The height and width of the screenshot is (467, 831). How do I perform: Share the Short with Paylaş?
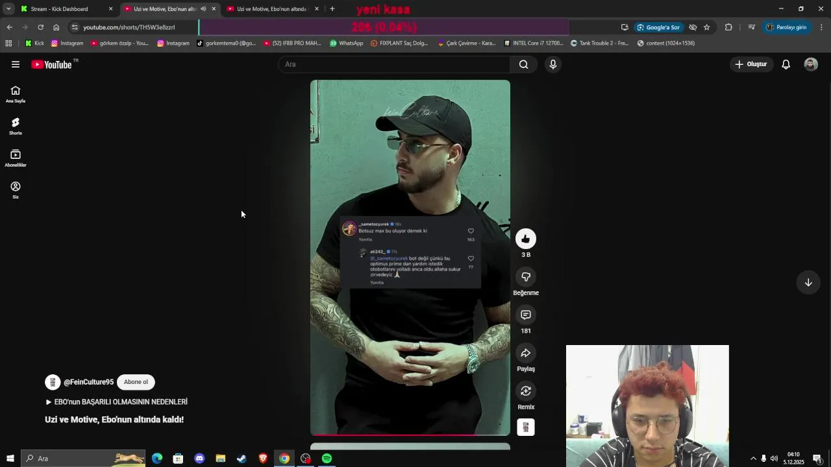[526, 353]
